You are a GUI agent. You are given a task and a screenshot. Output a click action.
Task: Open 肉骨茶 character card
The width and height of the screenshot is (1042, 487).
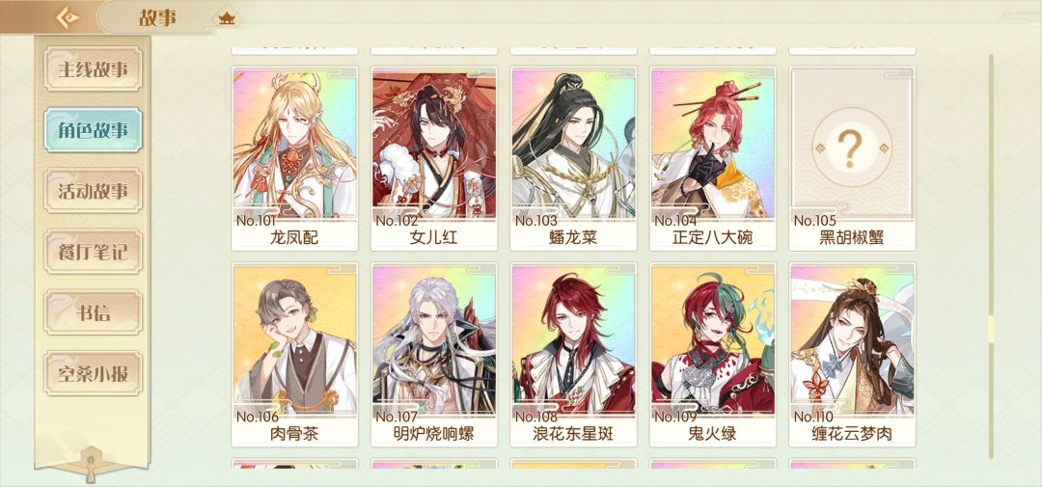click(x=294, y=355)
